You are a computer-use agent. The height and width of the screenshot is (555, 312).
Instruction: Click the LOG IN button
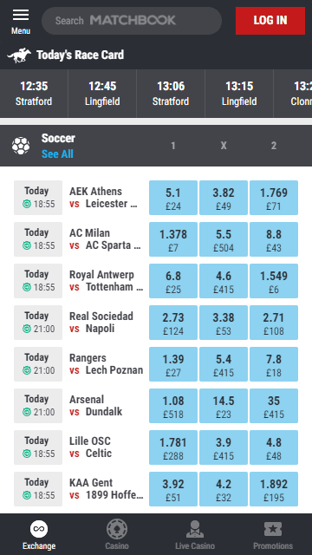coord(270,21)
